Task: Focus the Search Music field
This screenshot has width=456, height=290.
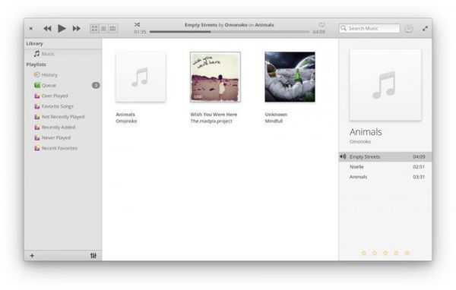Action: (x=369, y=28)
